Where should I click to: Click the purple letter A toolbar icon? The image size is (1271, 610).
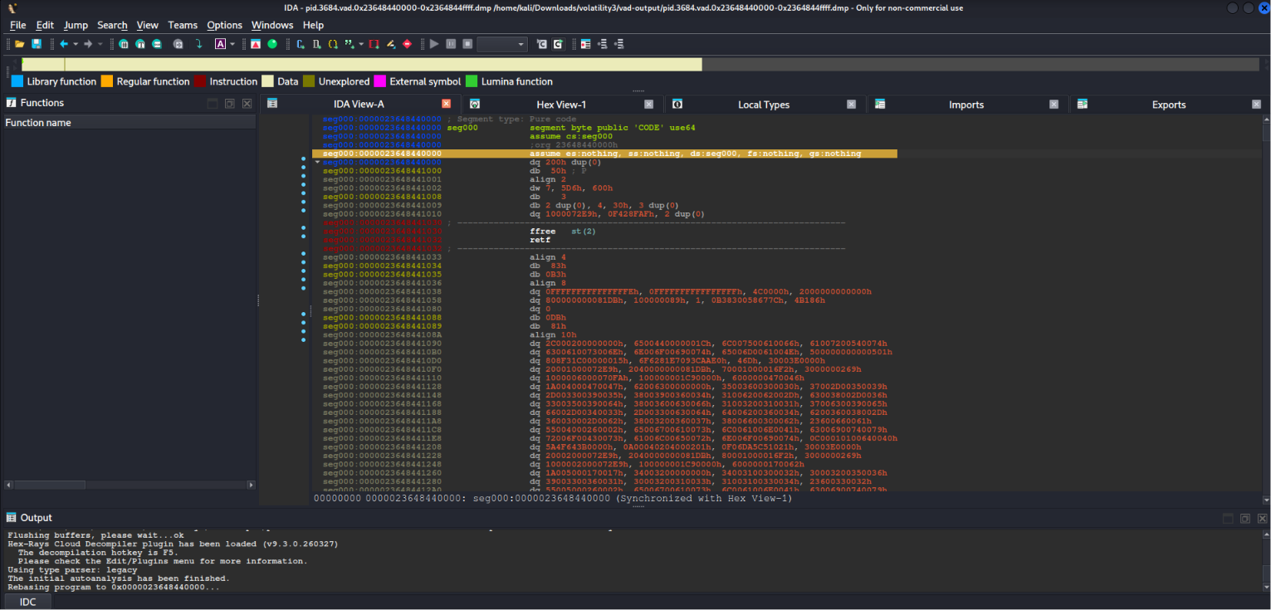tap(220, 44)
